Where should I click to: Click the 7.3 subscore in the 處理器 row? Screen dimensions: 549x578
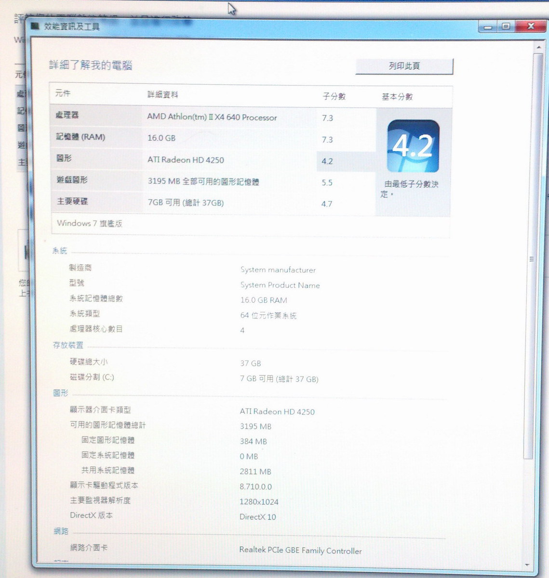point(327,118)
